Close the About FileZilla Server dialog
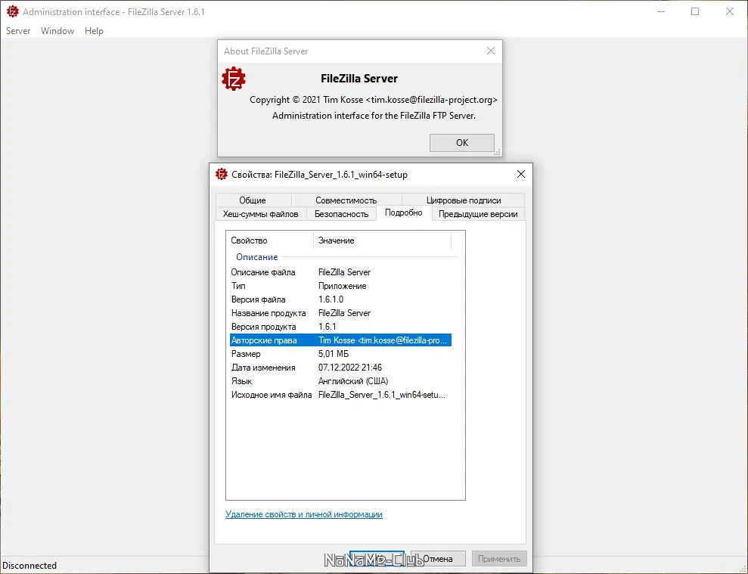748x574 pixels. 490,51
